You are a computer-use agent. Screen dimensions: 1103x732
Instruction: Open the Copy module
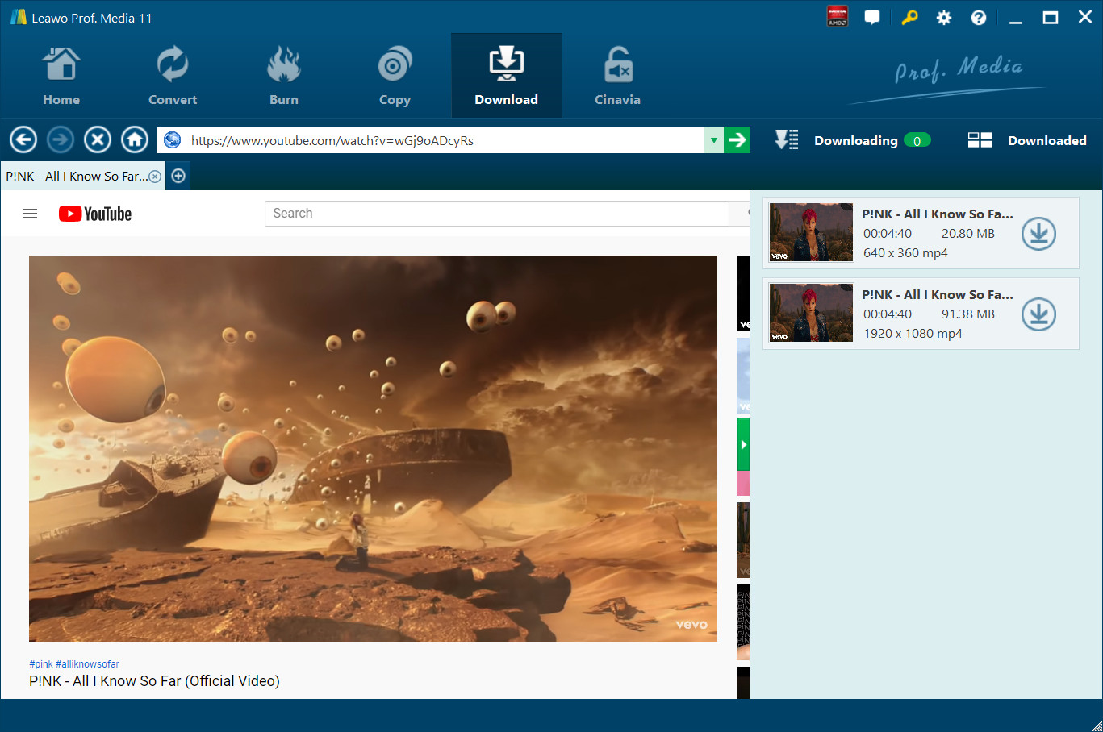coord(395,76)
